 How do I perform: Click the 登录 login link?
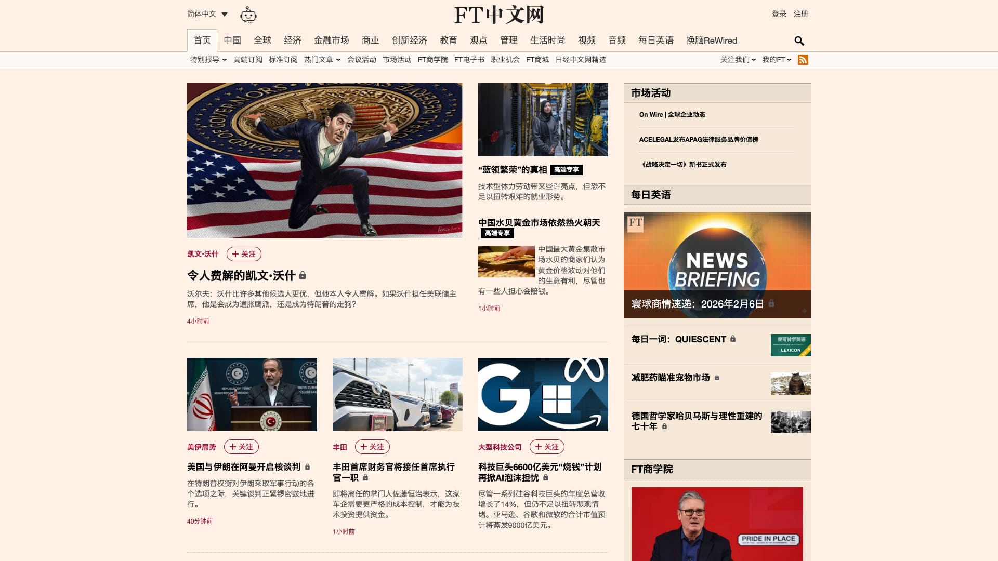pos(779,14)
